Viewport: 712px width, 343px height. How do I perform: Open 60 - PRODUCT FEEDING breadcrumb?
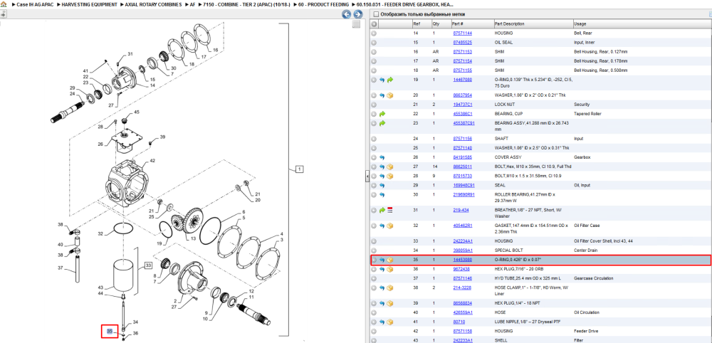324,4
